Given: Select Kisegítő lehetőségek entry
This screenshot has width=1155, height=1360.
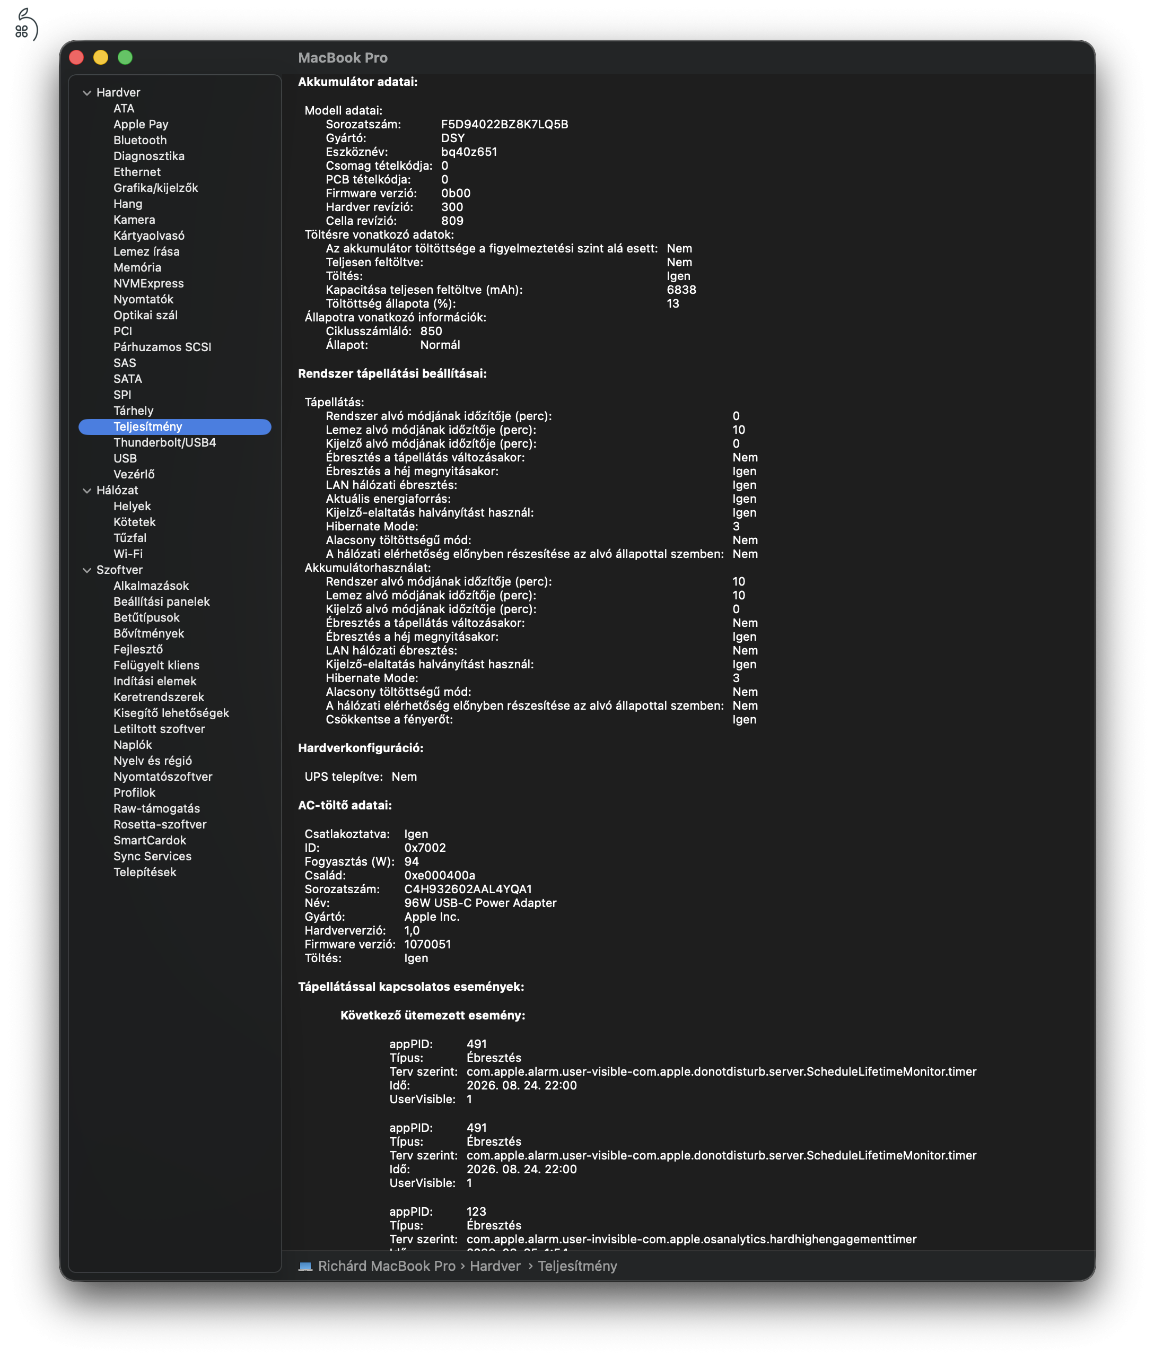Looking at the screenshot, I should 171,713.
